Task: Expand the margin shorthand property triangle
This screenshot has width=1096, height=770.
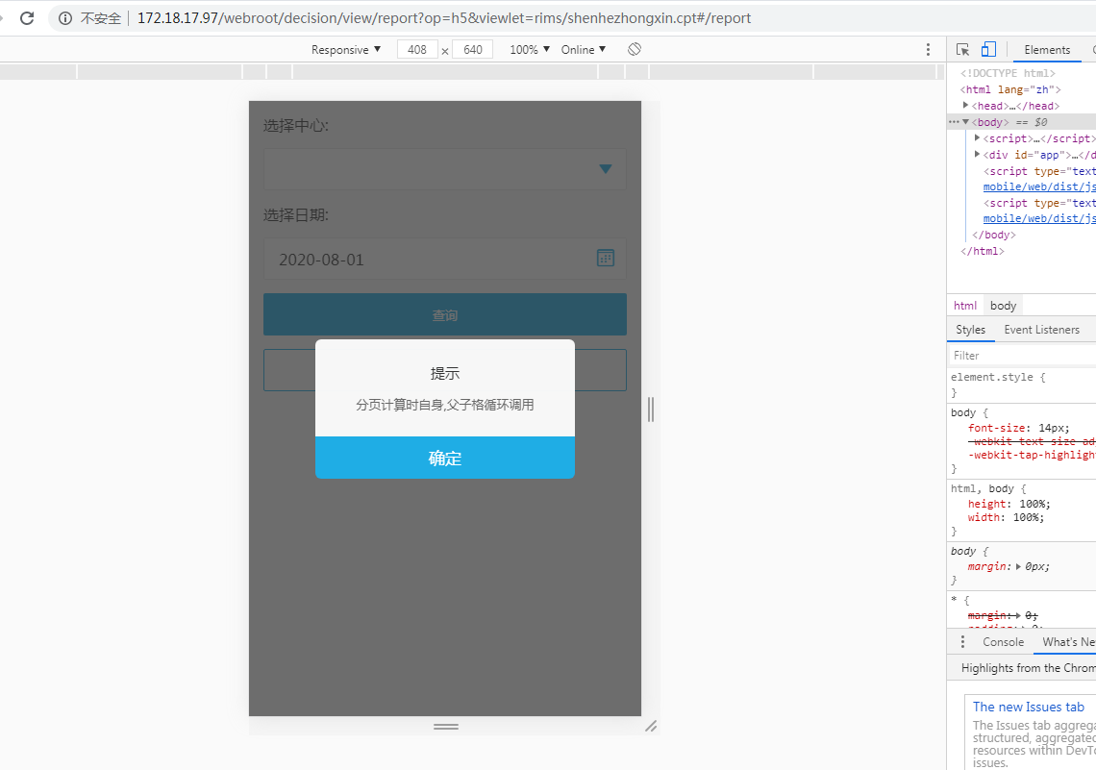Action: click(1020, 566)
